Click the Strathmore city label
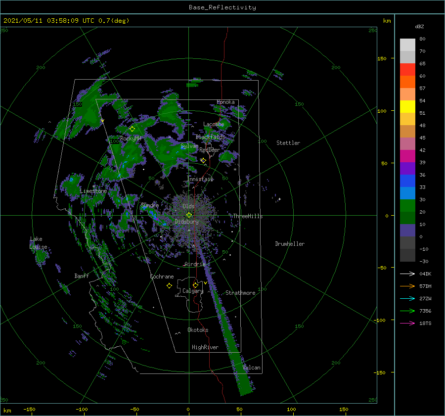Viewport: 445px width, 416px height. [240, 293]
